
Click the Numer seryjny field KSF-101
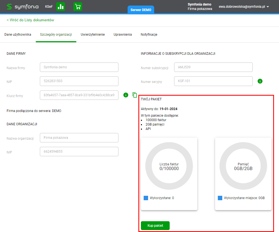[x=213, y=81]
